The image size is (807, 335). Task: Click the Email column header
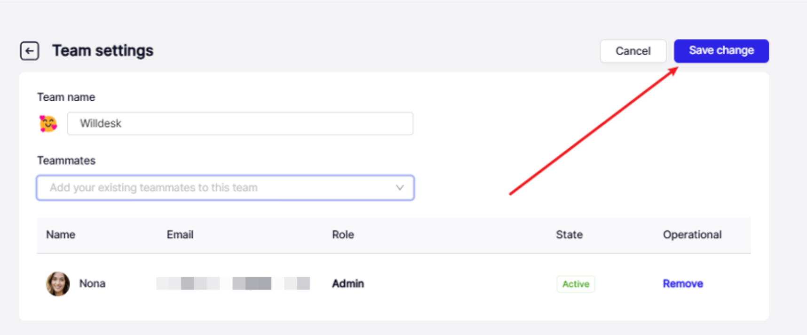pos(180,235)
